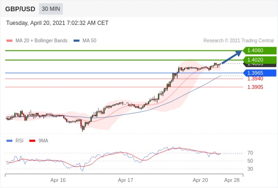The image size is (278, 188).
Task: Click the Apr 20 date on the time axis
Action: 200,180
